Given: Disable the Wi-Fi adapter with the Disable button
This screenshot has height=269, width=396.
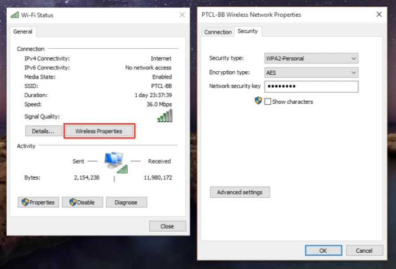Looking at the screenshot, I should point(82,202).
